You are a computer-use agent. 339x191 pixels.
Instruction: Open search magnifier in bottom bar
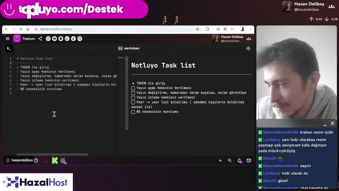tap(230, 160)
